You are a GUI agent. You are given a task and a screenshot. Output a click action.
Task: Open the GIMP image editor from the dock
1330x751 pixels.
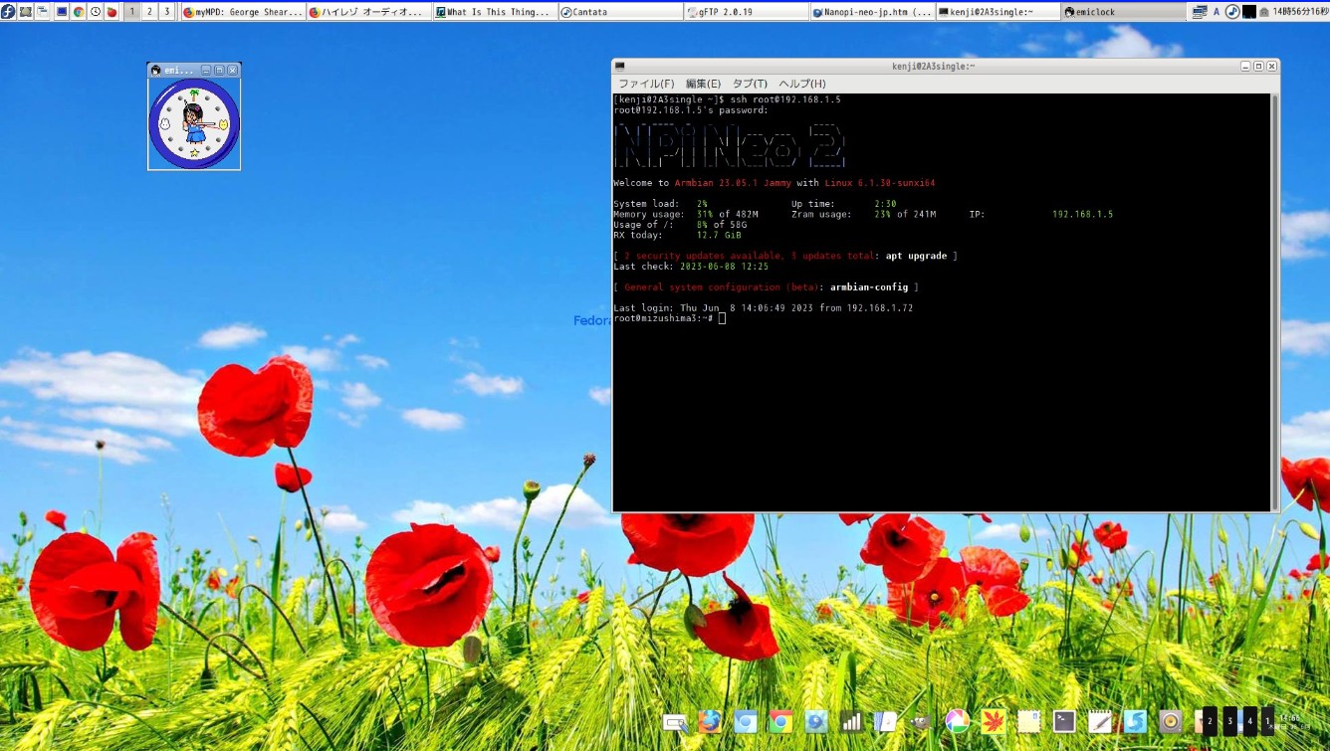pos(921,721)
